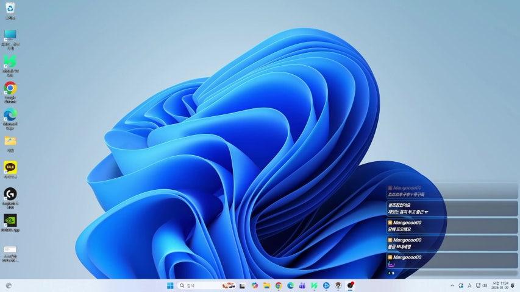Click the Windows Start button
The image size is (520, 292).
(x=170, y=285)
